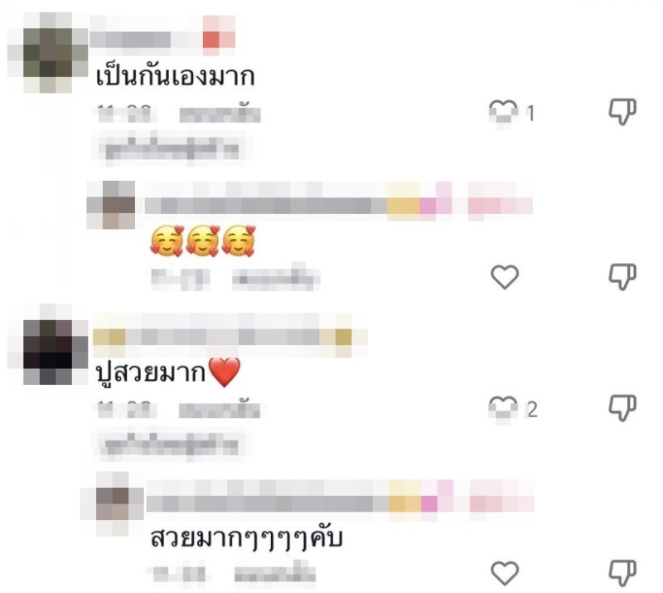Click reply link under "สวยมากๆๆๆๆคับ"
The height and width of the screenshot is (593, 663).
coord(275,575)
